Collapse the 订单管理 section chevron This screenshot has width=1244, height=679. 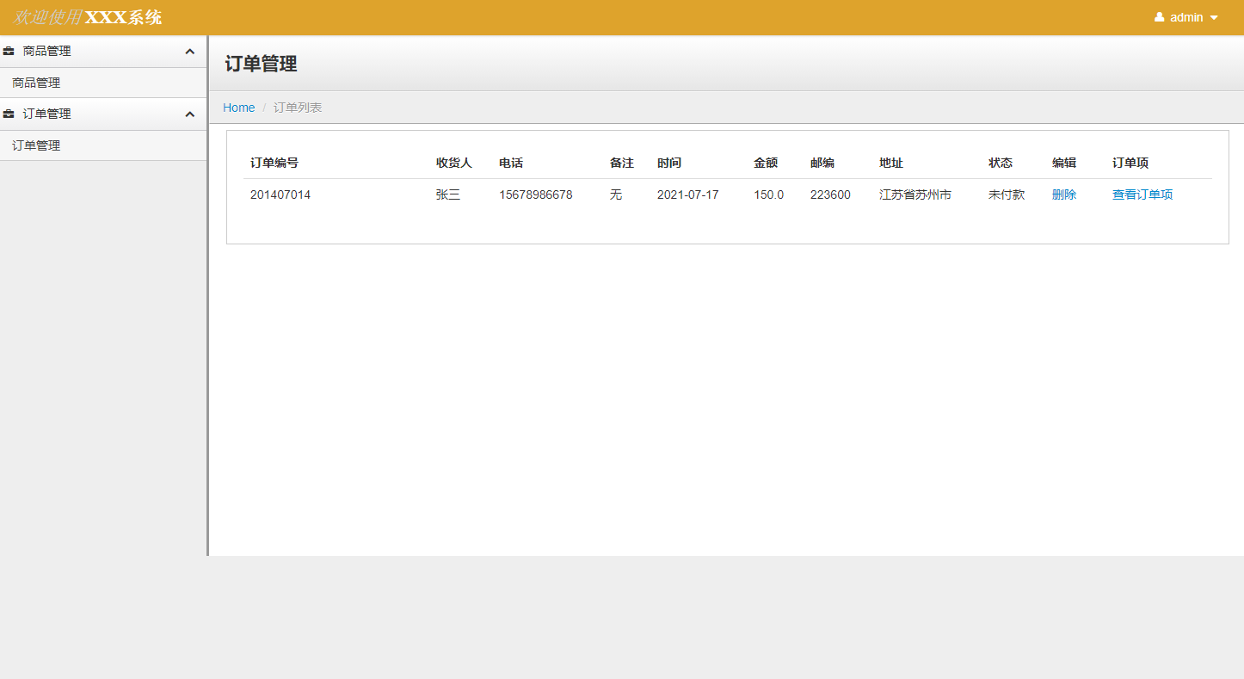pyautogui.click(x=190, y=114)
